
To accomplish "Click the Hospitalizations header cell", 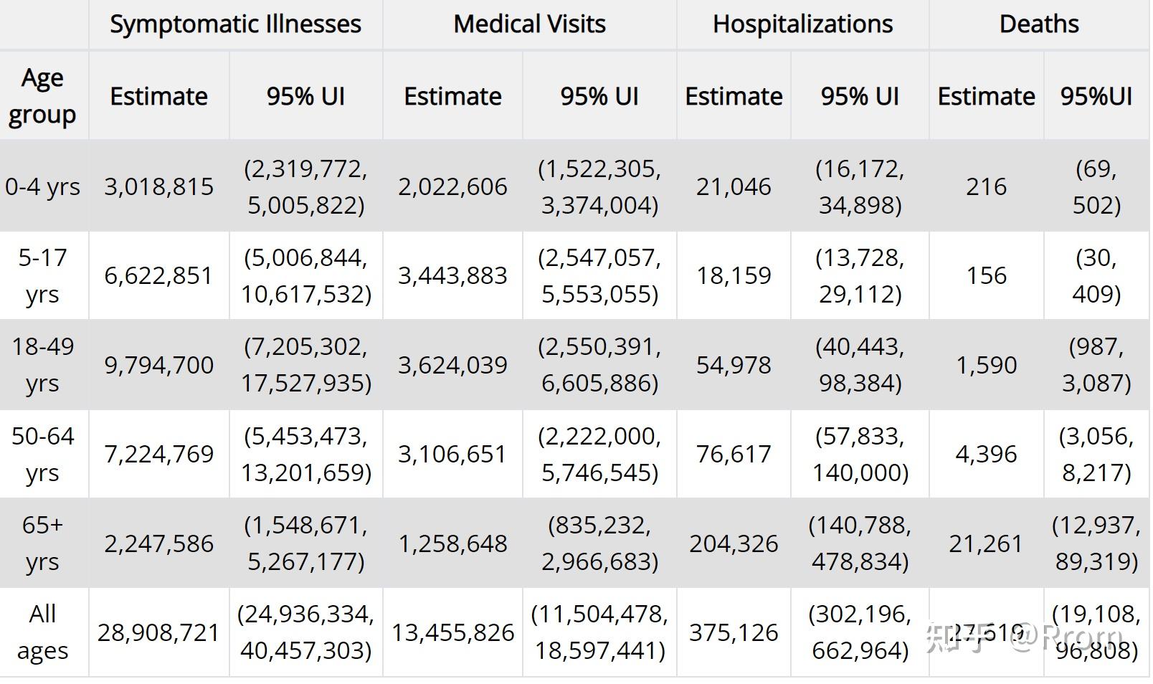I will tap(802, 24).
